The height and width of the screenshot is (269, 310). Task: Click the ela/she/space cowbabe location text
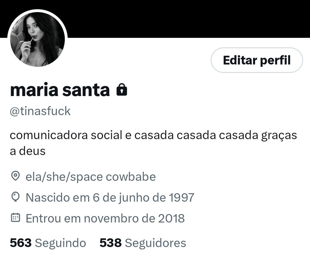[x=91, y=177]
